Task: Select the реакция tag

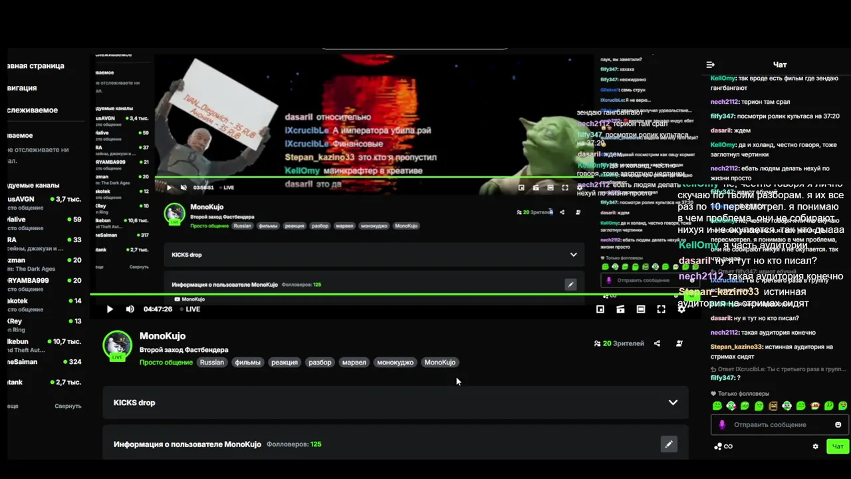Action: (285, 363)
